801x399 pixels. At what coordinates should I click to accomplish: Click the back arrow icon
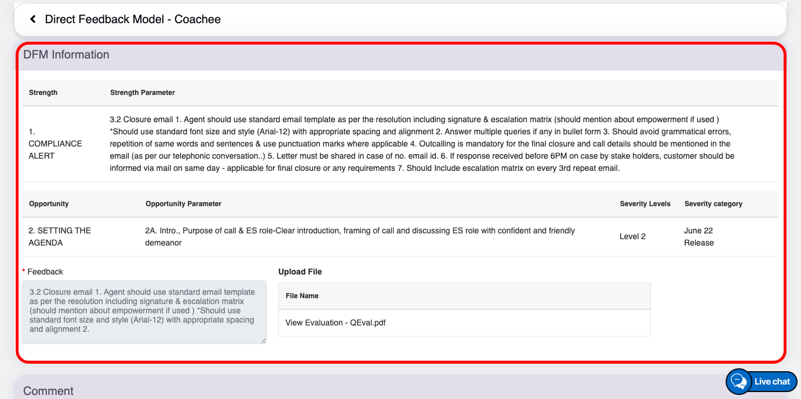tap(33, 19)
